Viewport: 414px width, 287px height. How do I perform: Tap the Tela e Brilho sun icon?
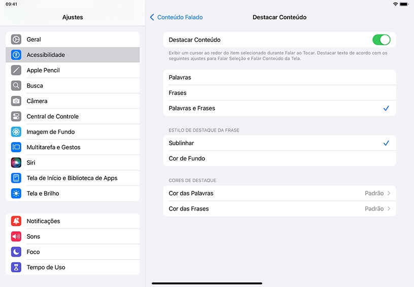coord(16,193)
